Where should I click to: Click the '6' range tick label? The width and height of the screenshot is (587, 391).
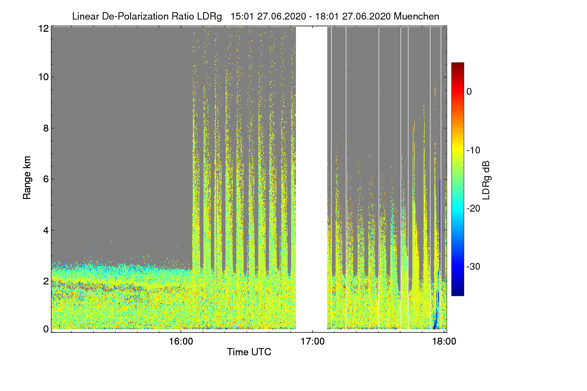tap(46, 179)
